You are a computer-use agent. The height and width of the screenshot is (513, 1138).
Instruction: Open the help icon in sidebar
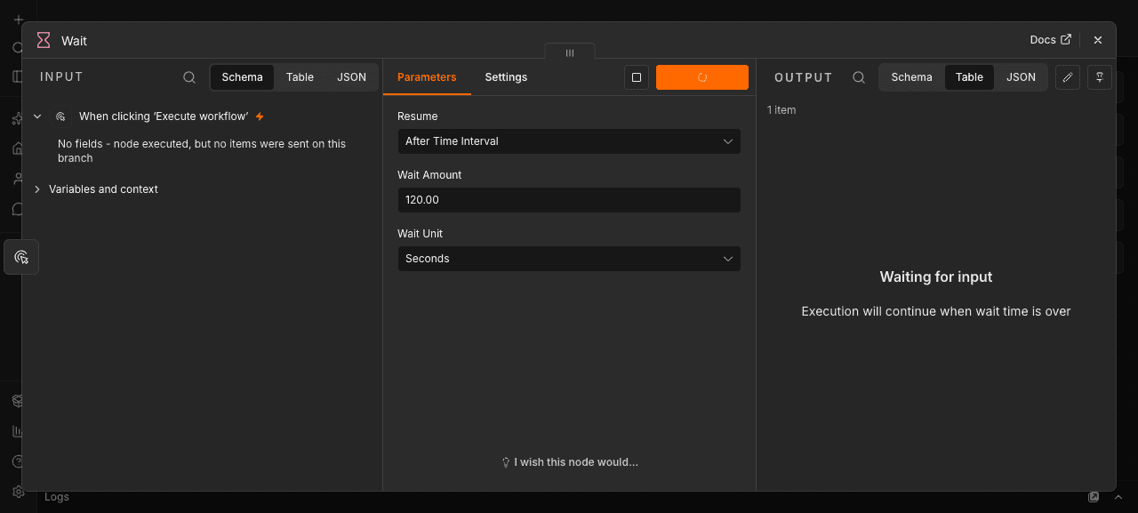(x=18, y=461)
